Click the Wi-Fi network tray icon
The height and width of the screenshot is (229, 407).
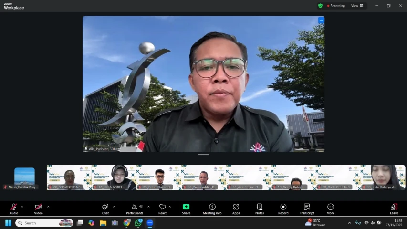(x=366, y=223)
